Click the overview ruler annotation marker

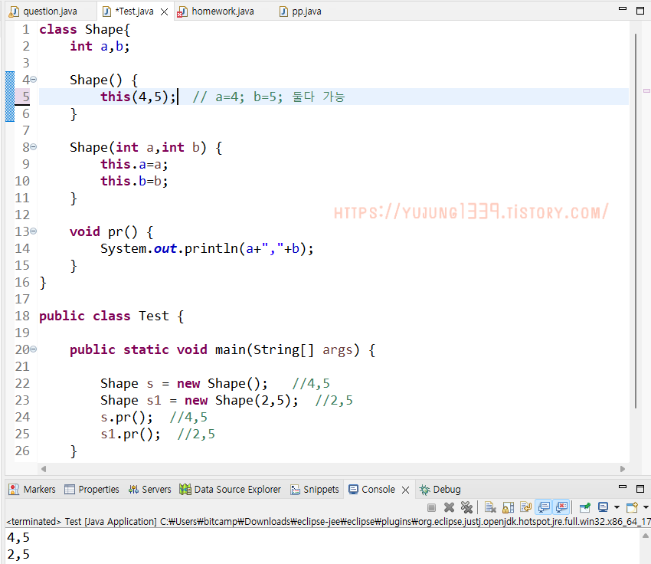click(646, 90)
